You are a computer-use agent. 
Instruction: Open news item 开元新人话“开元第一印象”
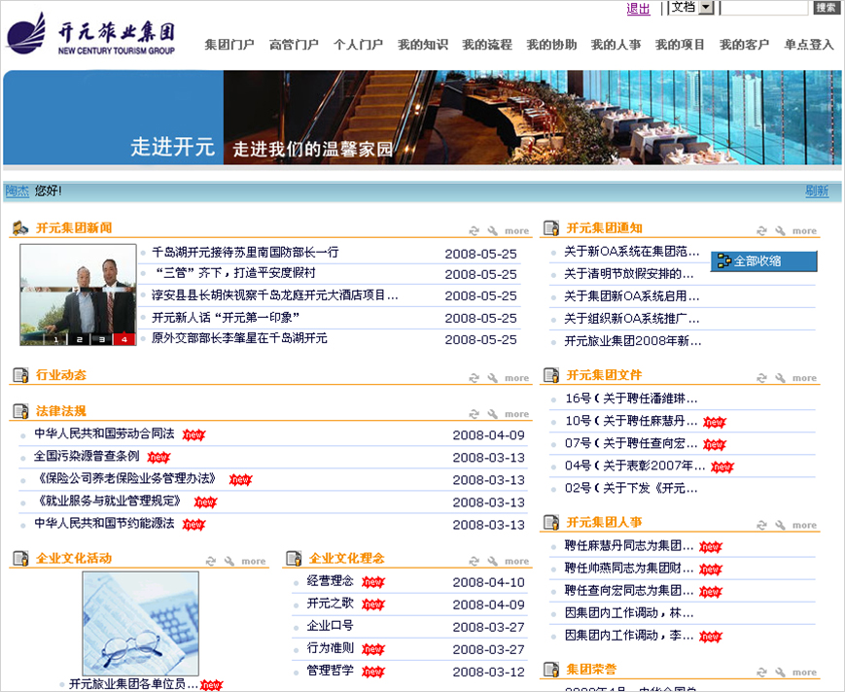pyautogui.click(x=226, y=318)
